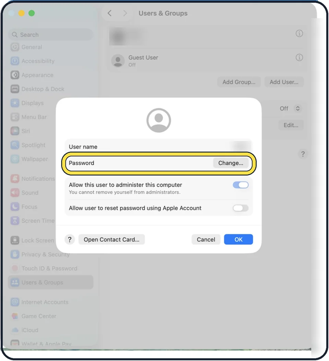
Task: Open the Touch ID & Password icon
Action: [x=15, y=269]
